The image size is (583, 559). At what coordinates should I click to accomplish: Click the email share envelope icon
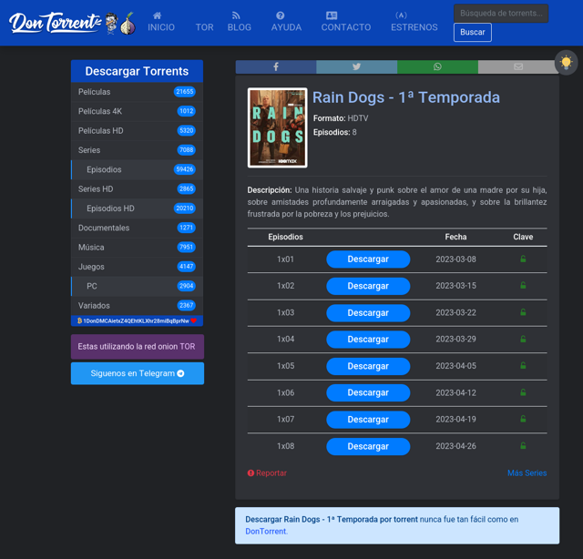[x=517, y=67]
